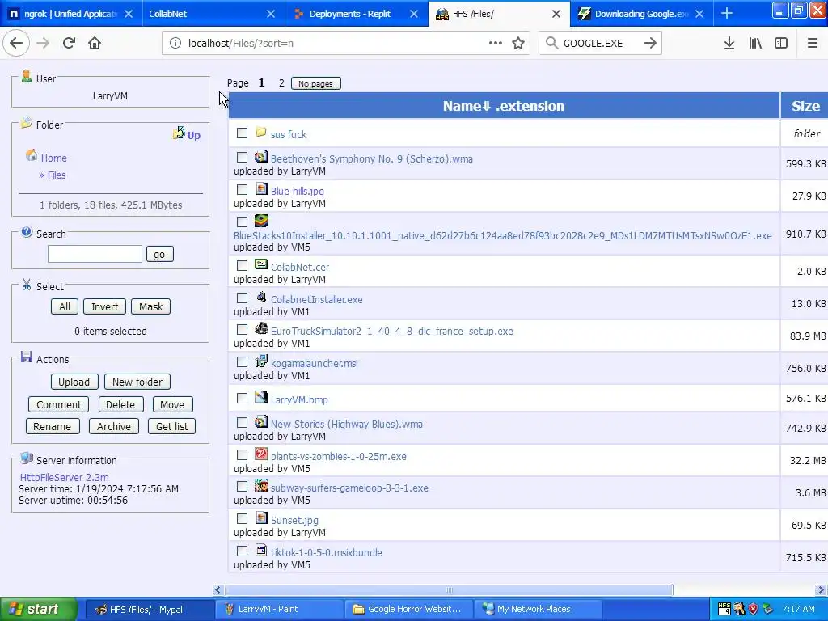Image resolution: width=828 pixels, height=621 pixels.
Task: Check the box for CollabNet.cer
Action: point(242,265)
